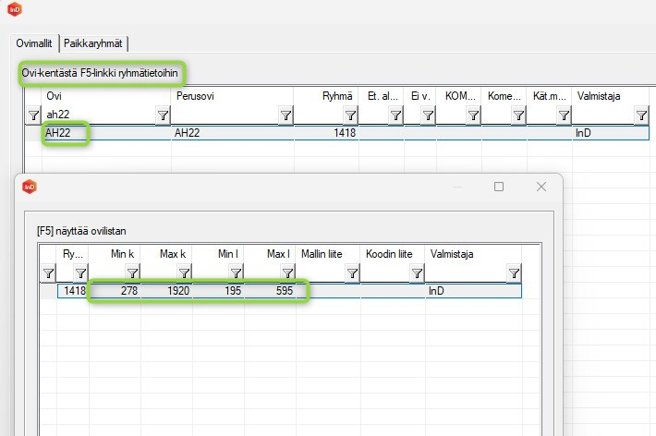Sort by the Max k column header
656x436 pixels.
[x=166, y=254]
